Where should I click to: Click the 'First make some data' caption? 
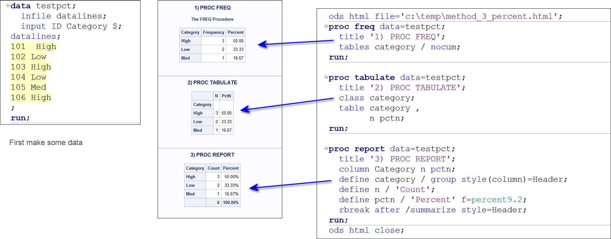tap(46, 143)
